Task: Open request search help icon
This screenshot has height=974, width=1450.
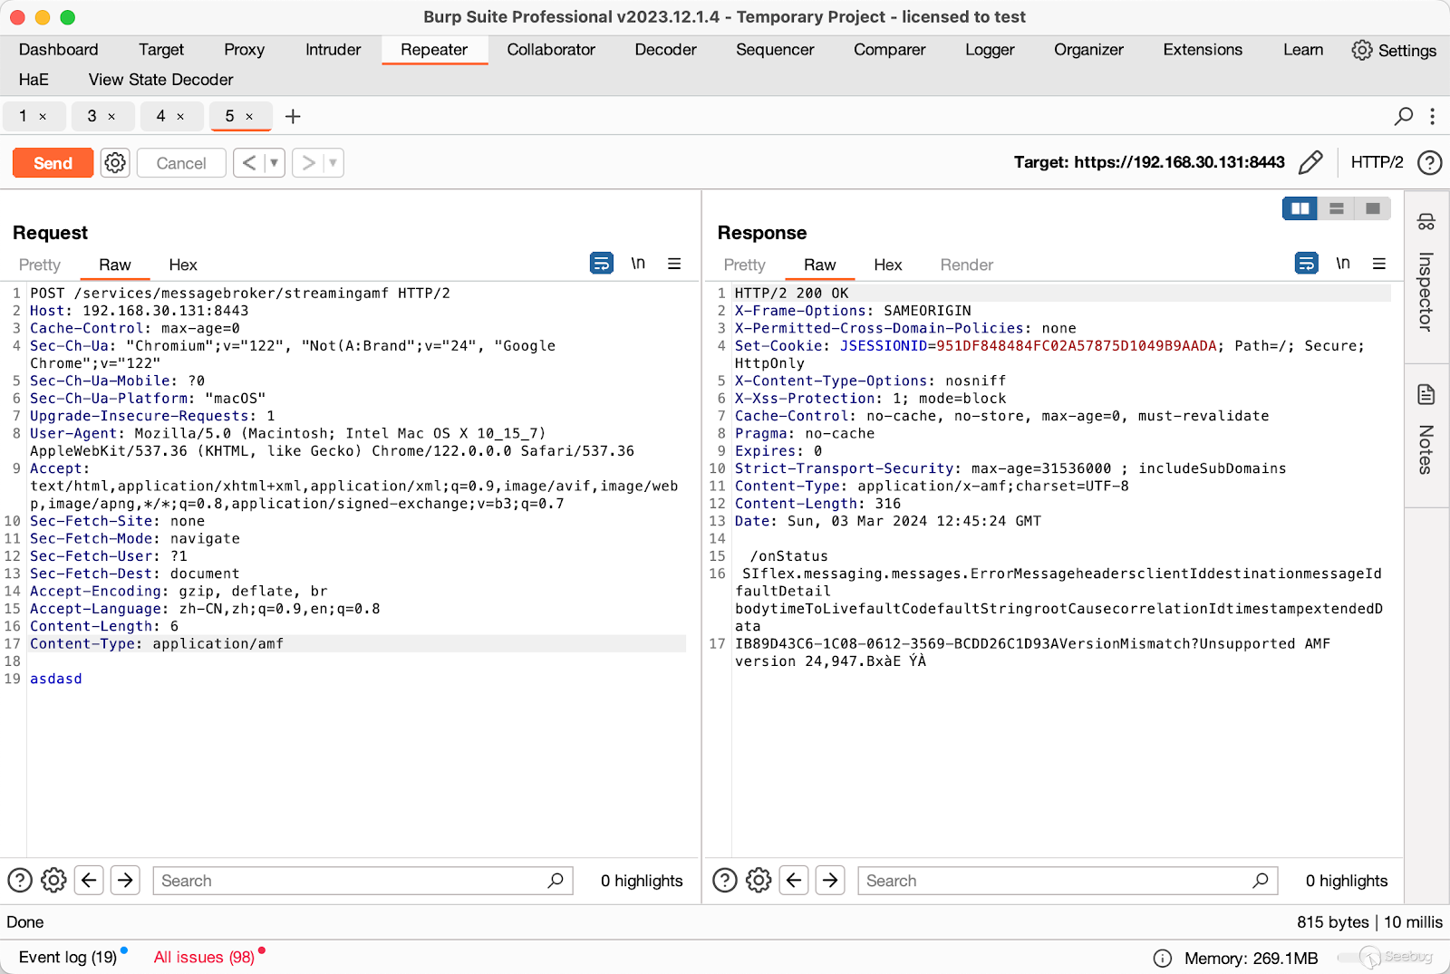Action: point(20,881)
